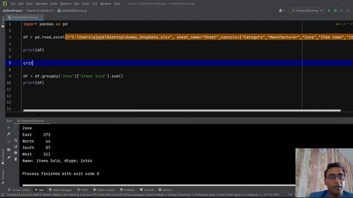This screenshot has height=198, width=353.
Task: Run the program with green play button
Action: (329, 10)
